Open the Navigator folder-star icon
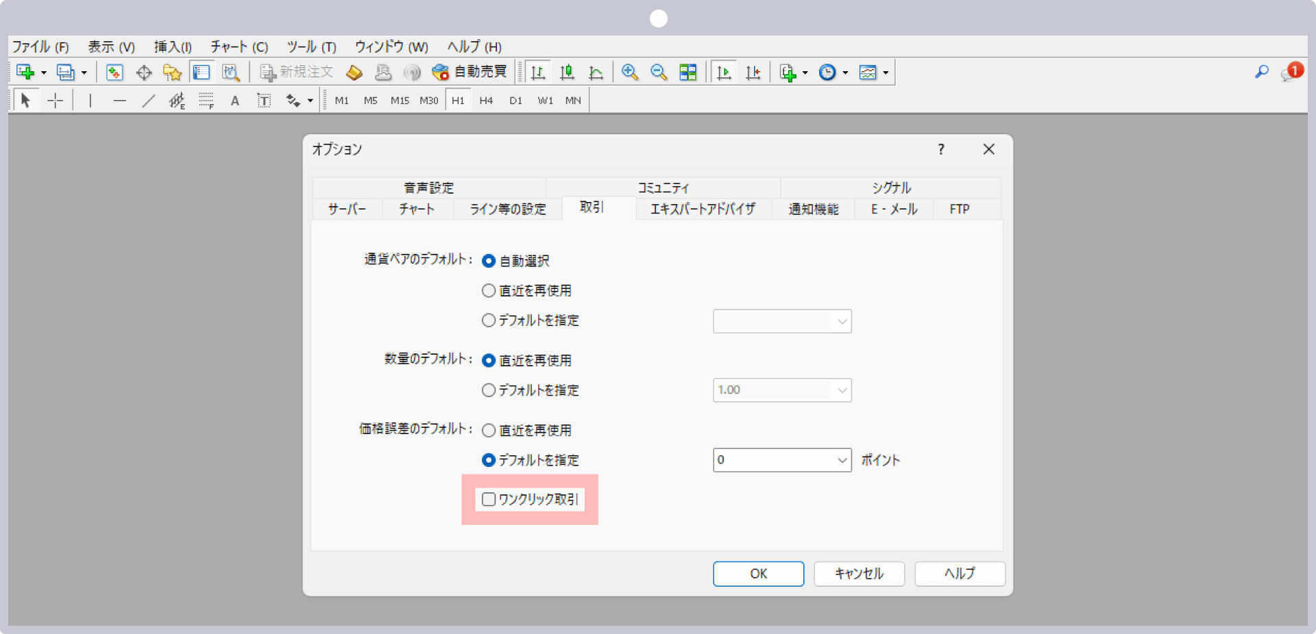Image resolution: width=1316 pixels, height=634 pixels. (x=172, y=72)
